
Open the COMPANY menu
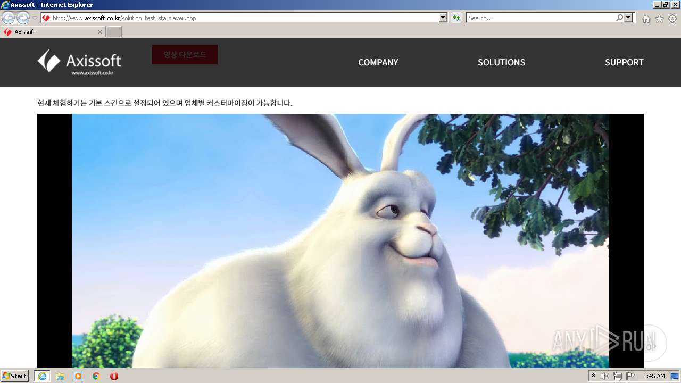378,62
